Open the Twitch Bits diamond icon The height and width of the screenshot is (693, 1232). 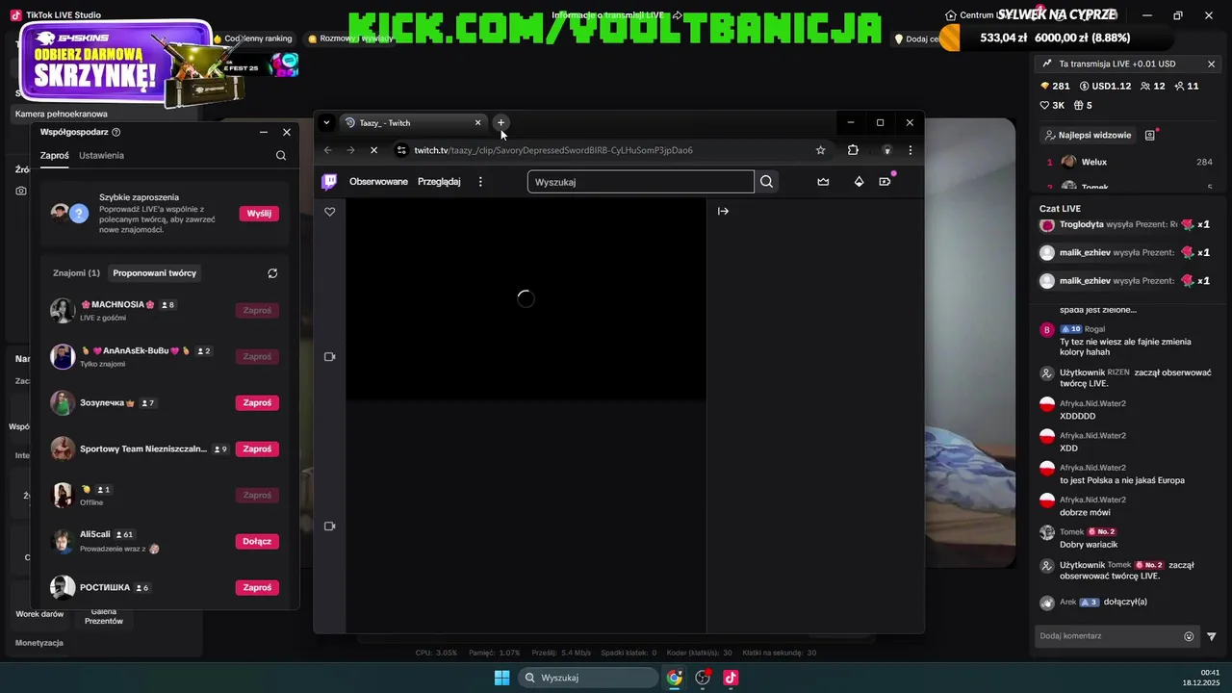[859, 181]
